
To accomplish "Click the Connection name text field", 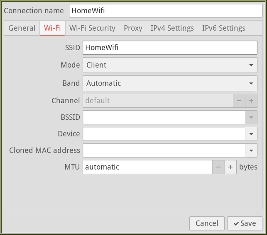I will tap(165, 11).
